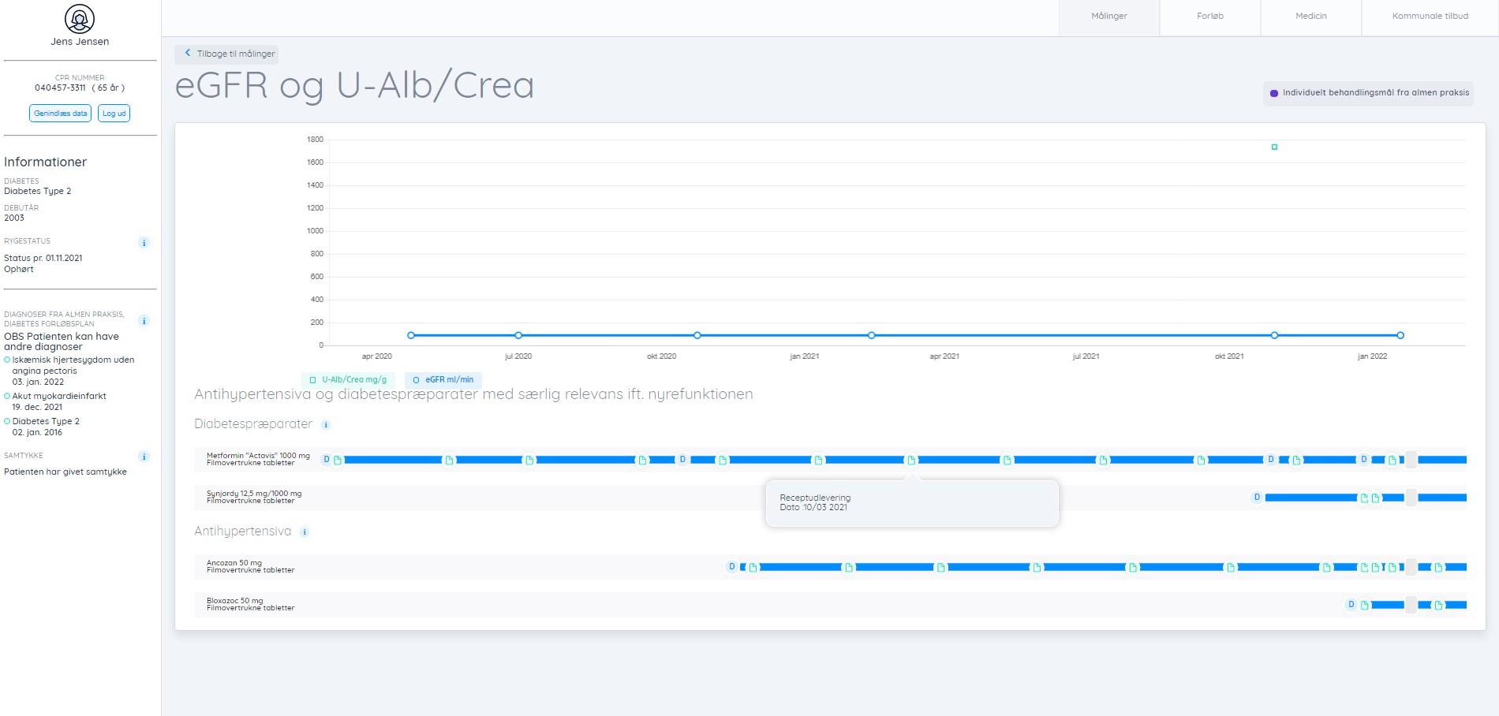Switch to the Forløb tab
The height and width of the screenshot is (716, 1499).
1209,17
